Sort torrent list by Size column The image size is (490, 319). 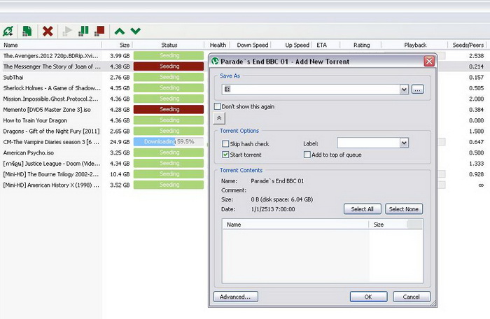pyautogui.click(x=117, y=45)
